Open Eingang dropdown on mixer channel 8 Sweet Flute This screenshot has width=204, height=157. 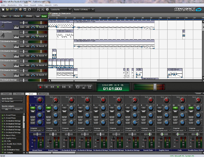pyautogui.click(x=148, y=130)
